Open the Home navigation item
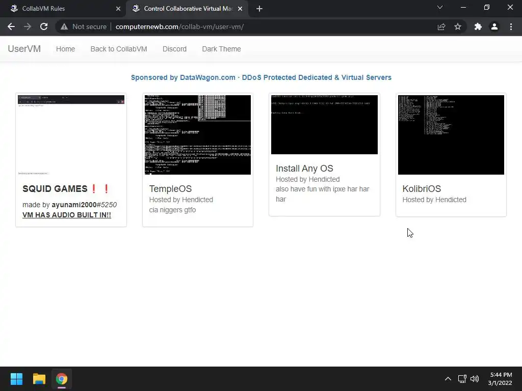522x391 pixels. (x=66, y=49)
